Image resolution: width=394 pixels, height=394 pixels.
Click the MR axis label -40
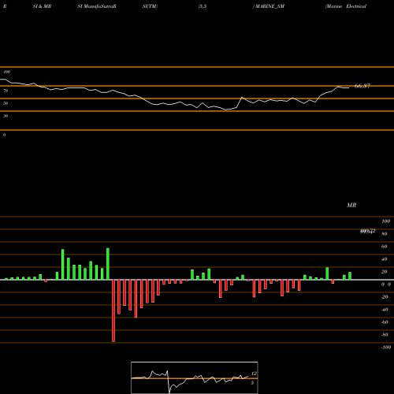[385, 310]
